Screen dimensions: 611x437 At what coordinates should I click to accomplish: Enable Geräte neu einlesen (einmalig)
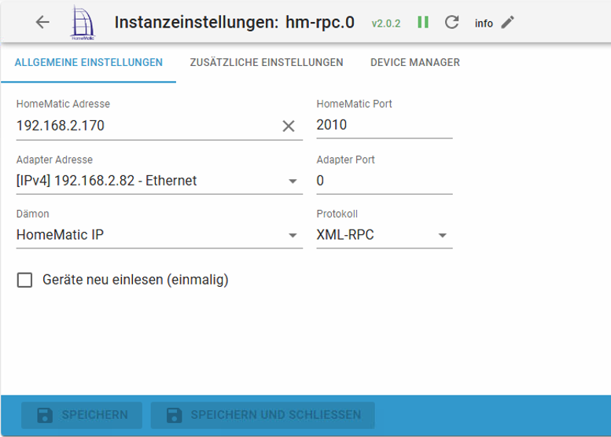point(24,280)
